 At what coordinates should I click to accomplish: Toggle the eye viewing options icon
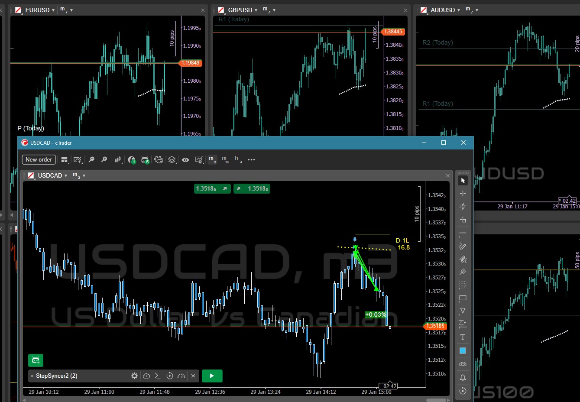[185, 160]
